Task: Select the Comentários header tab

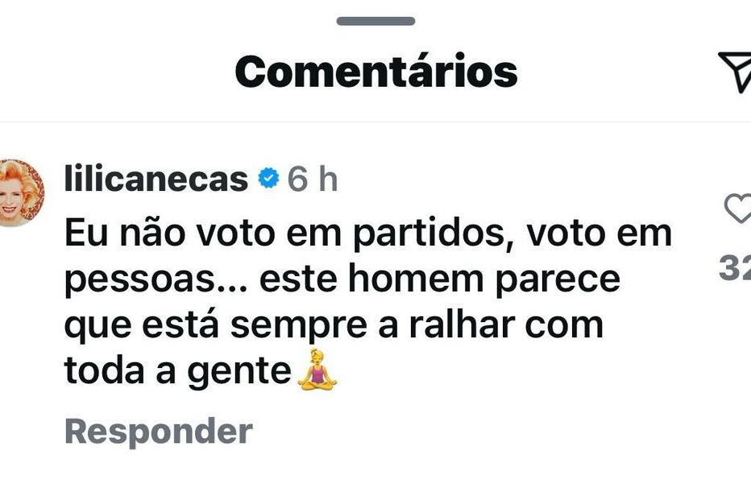Action: pyautogui.click(x=375, y=70)
